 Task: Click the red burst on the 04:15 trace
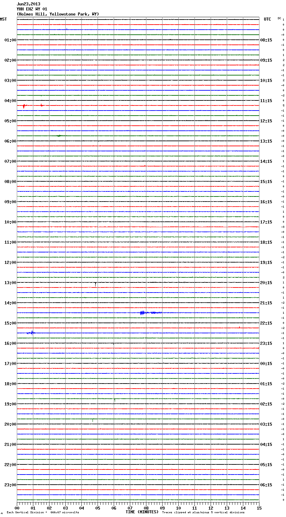(24, 106)
